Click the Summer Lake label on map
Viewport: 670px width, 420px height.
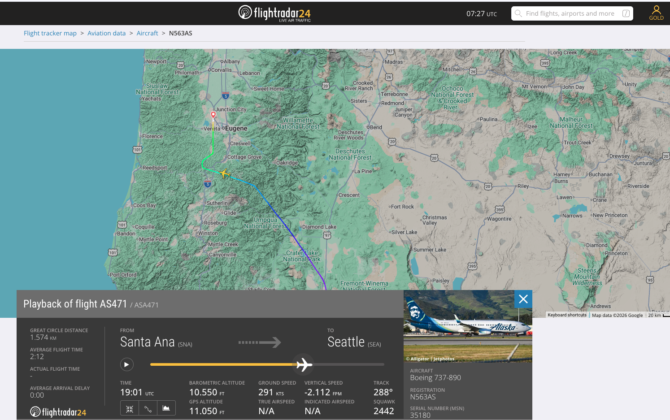(x=430, y=250)
